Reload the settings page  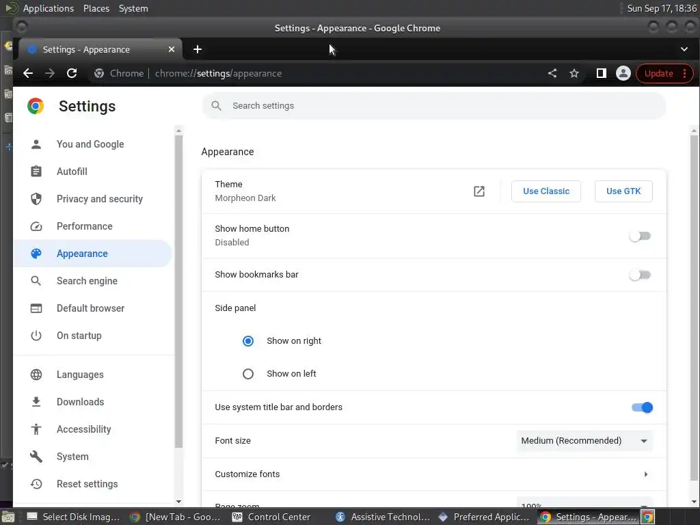[71, 73]
